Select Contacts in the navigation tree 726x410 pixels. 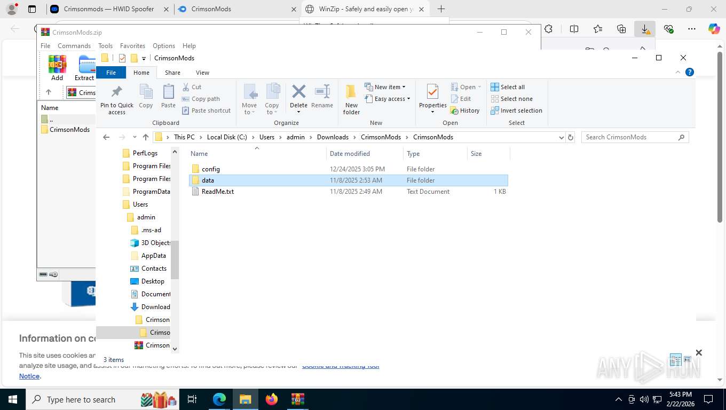tap(154, 269)
